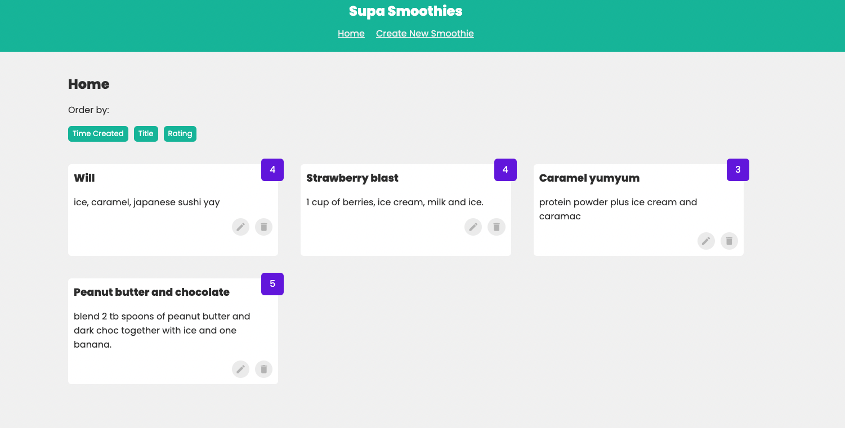Sort the smoothies by Rating
The width and height of the screenshot is (845, 428).
pyautogui.click(x=180, y=134)
